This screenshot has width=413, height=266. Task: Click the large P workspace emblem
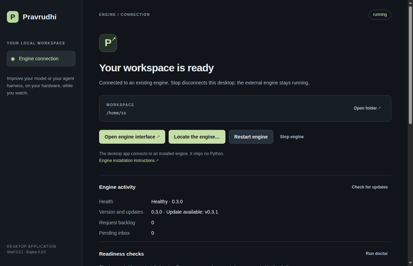pos(108,43)
